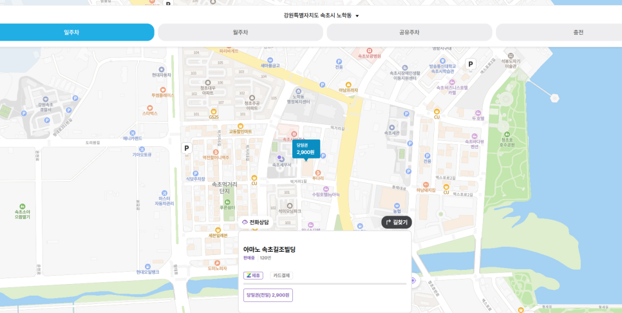Viewport: 622px width, 313px height.
Task: Open the 공유주차 tab
Action: [x=410, y=32]
